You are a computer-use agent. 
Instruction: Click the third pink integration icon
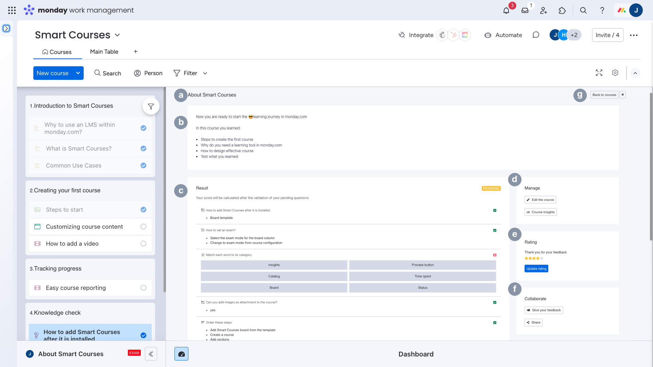tap(465, 35)
